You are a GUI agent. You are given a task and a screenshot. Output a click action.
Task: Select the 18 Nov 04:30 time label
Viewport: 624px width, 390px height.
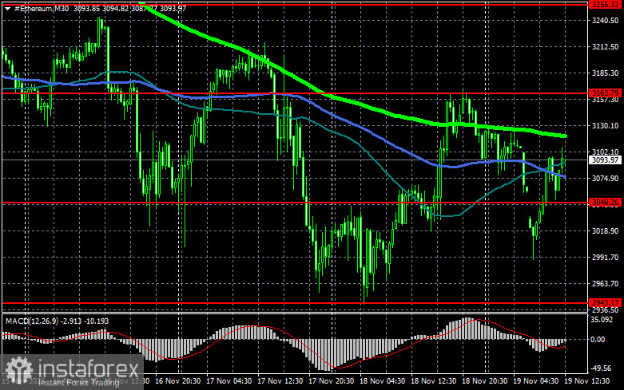(383, 381)
